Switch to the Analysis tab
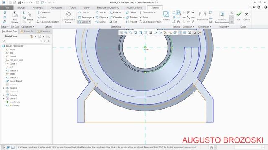Image resolution: width=268 pixels, height=150 pixels. click(38, 7)
